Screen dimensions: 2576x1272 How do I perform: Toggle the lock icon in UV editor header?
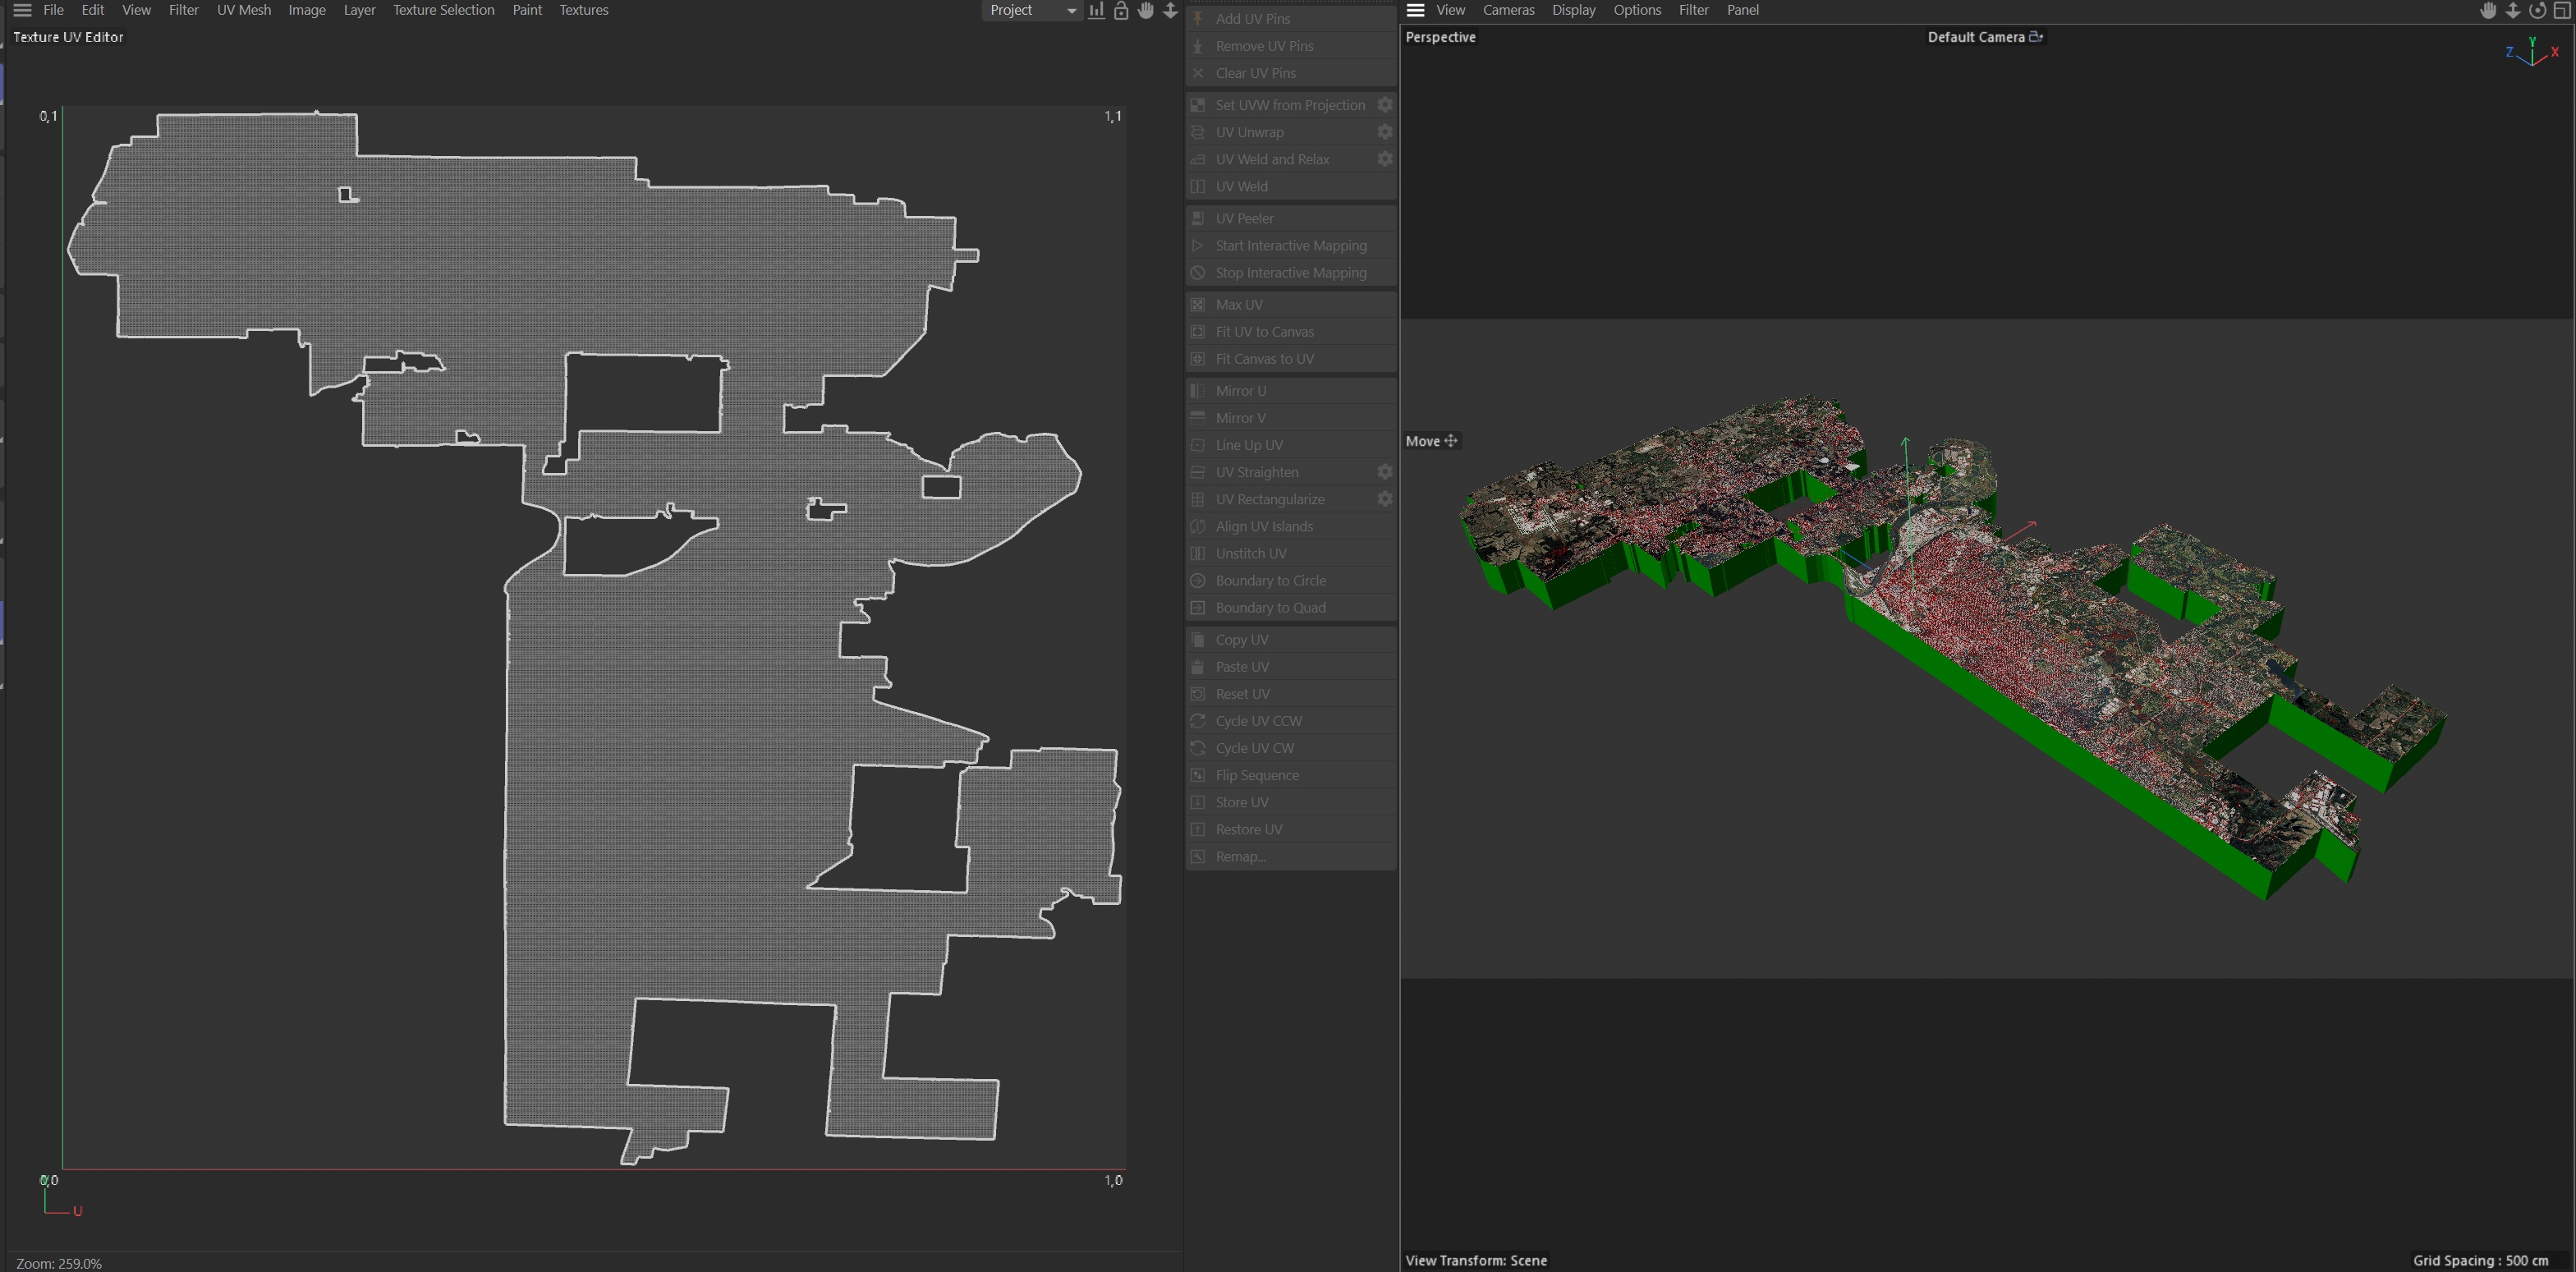[x=1121, y=10]
